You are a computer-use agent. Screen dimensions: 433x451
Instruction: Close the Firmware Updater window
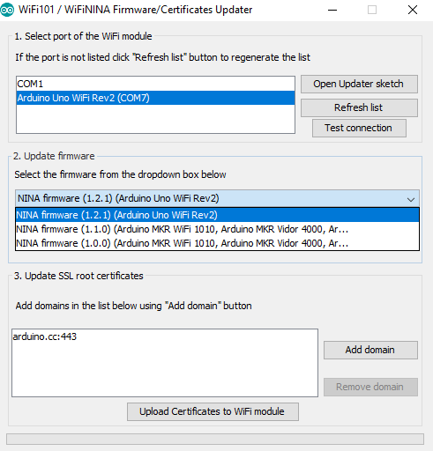click(413, 10)
